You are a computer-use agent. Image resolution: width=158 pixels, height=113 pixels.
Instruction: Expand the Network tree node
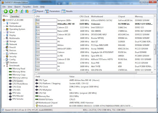[x=4, y=44]
